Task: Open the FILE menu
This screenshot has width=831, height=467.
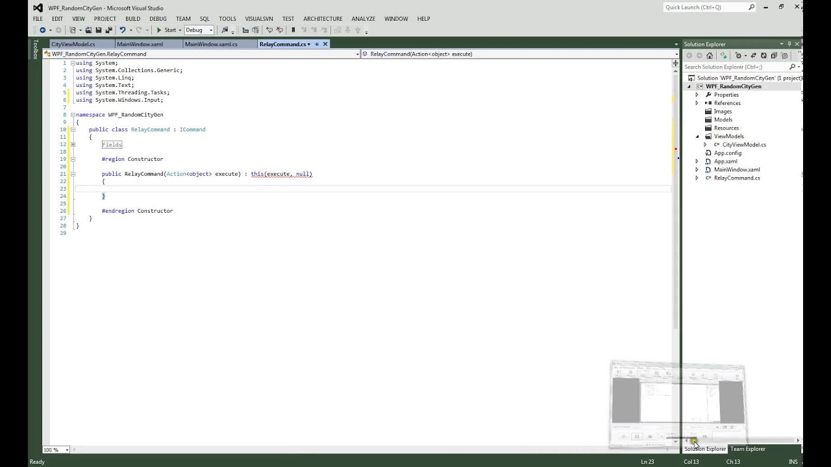Action: point(38,19)
